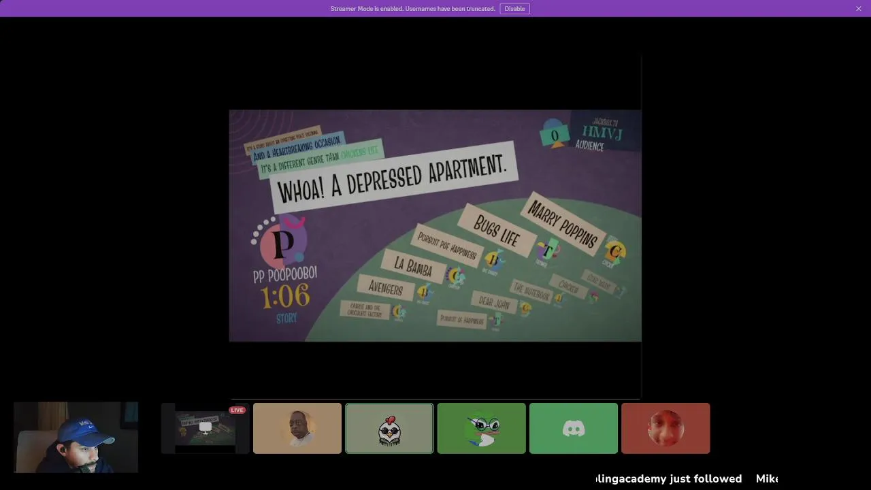Image resolution: width=871 pixels, height=490 pixels.
Task: Select the bald man avatar participant tile
Action: pos(297,428)
